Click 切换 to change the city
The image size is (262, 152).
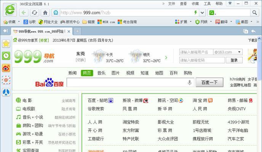point(81,60)
